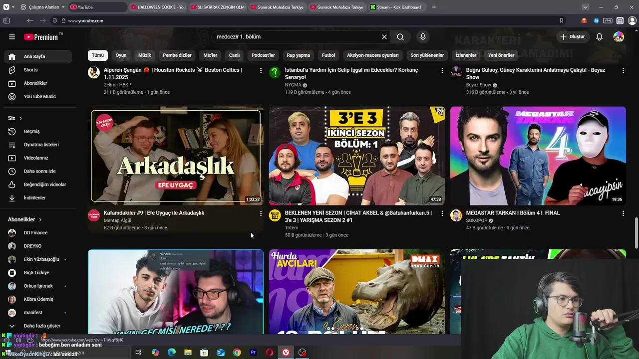Open options menu for Kafamdakiler #9 video
This screenshot has width=639, height=359.
click(x=261, y=213)
